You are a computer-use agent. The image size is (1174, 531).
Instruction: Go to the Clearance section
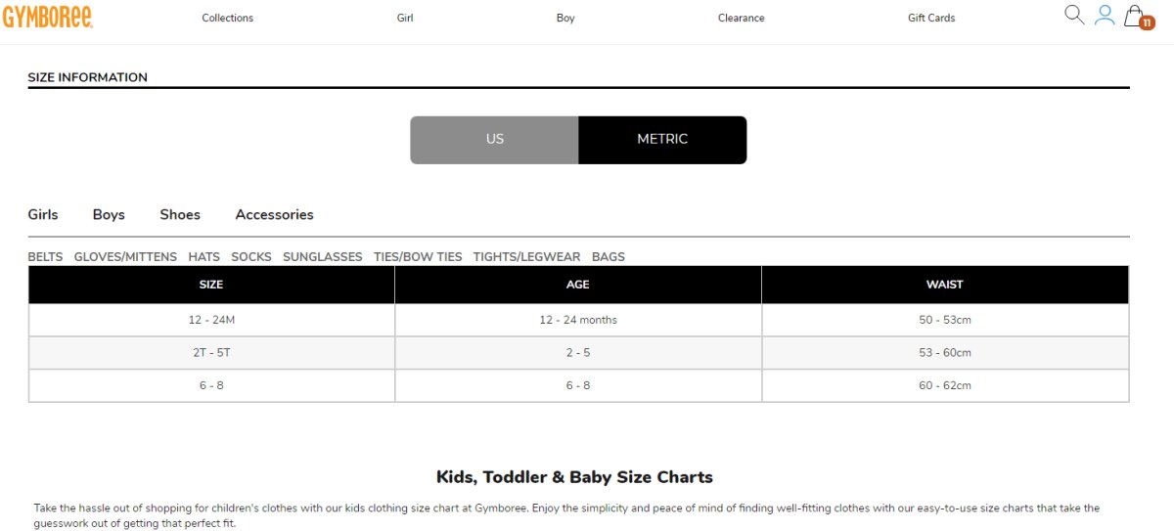[x=742, y=18]
